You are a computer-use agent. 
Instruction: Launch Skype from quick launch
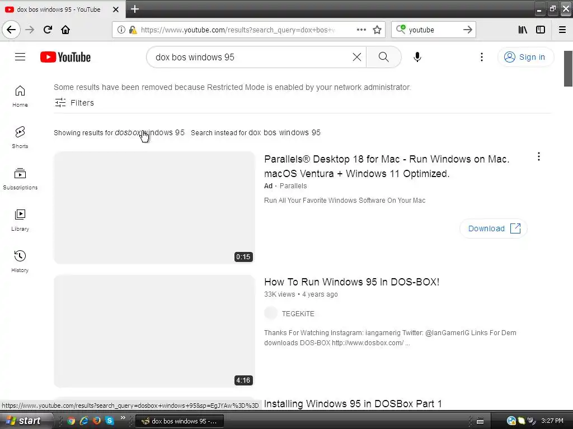click(109, 421)
